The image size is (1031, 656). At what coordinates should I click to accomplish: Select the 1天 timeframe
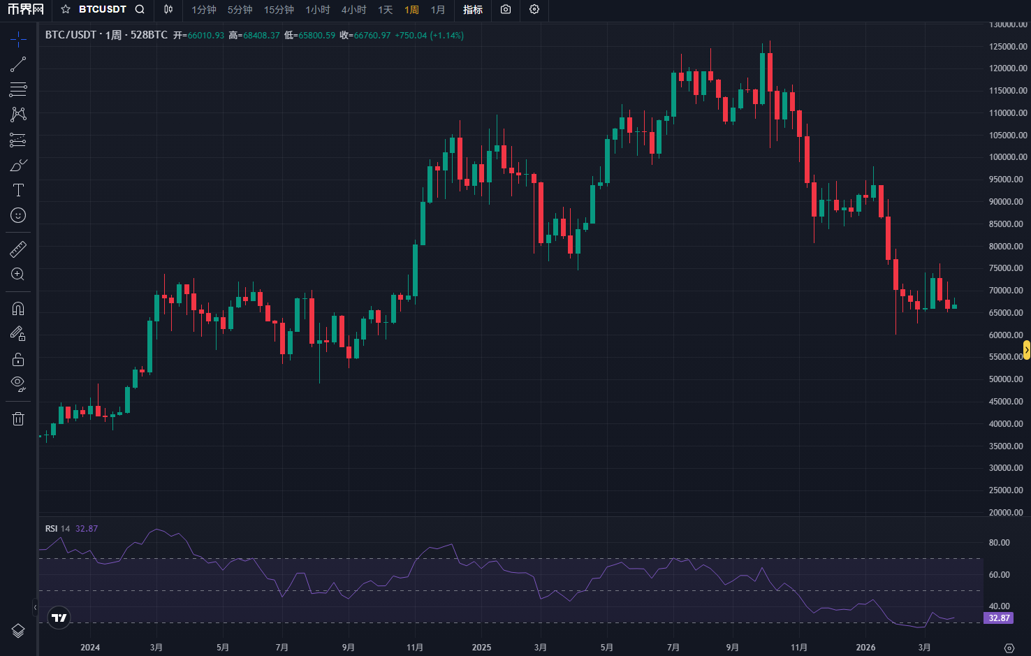(385, 10)
